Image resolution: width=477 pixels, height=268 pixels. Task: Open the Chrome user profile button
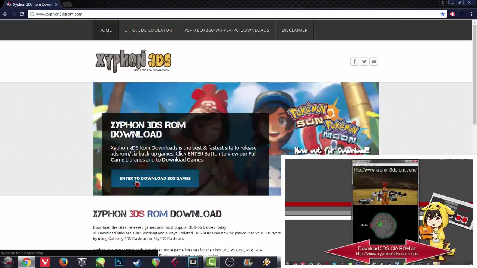(443, 3)
